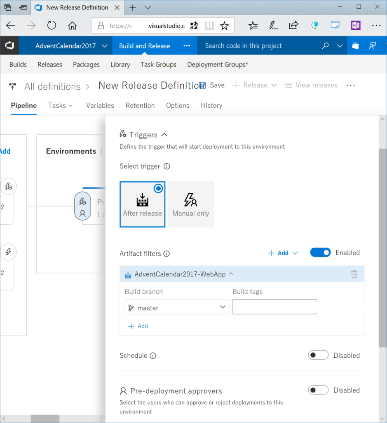Click the translate page icon

[x=194, y=26]
